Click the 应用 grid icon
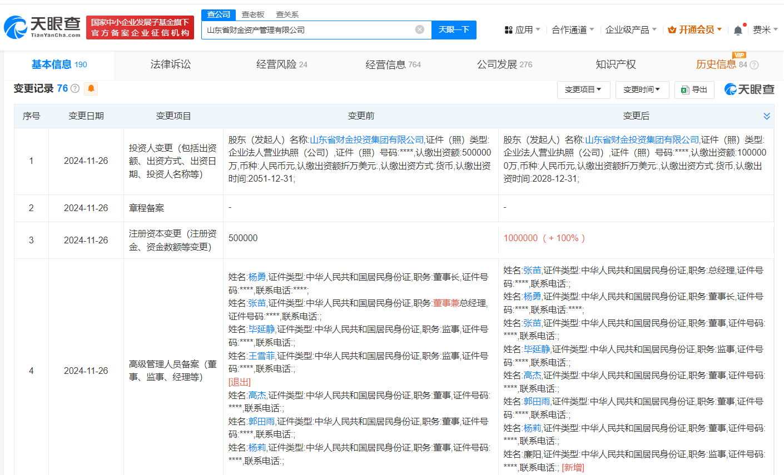The image size is (784, 475). point(508,30)
